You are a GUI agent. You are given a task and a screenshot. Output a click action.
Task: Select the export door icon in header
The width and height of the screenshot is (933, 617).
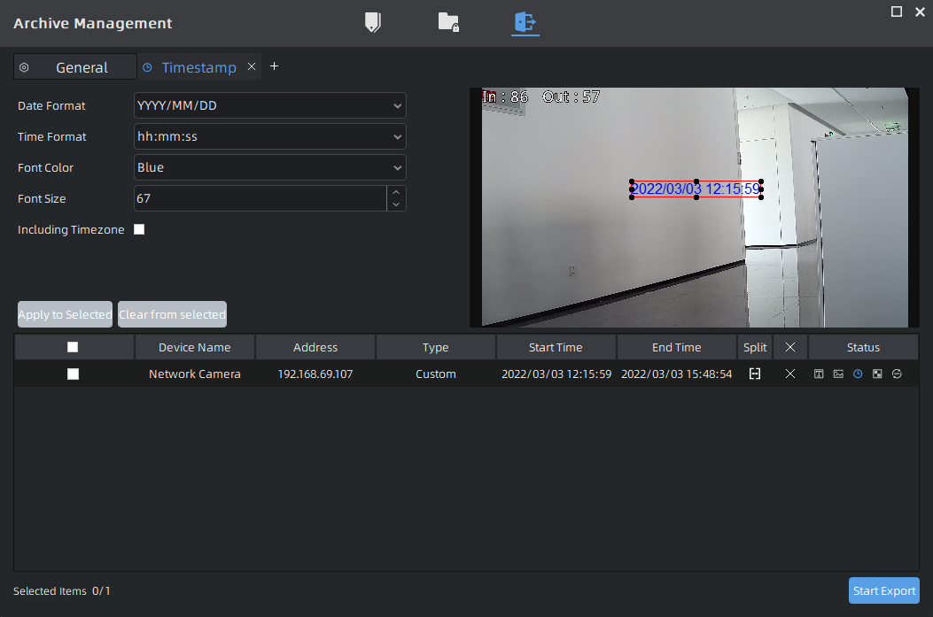point(525,22)
